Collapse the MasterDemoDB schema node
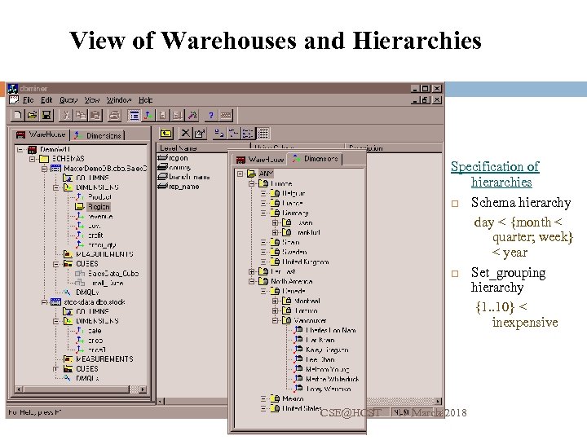 click(44, 169)
